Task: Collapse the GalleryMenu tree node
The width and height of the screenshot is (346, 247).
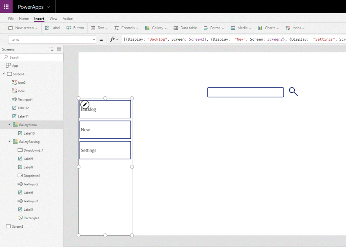Action: pos(9,125)
